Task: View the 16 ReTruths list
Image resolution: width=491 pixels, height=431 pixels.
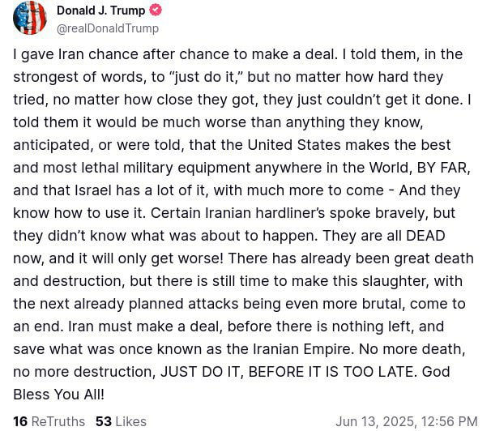Action: [x=49, y=421]
